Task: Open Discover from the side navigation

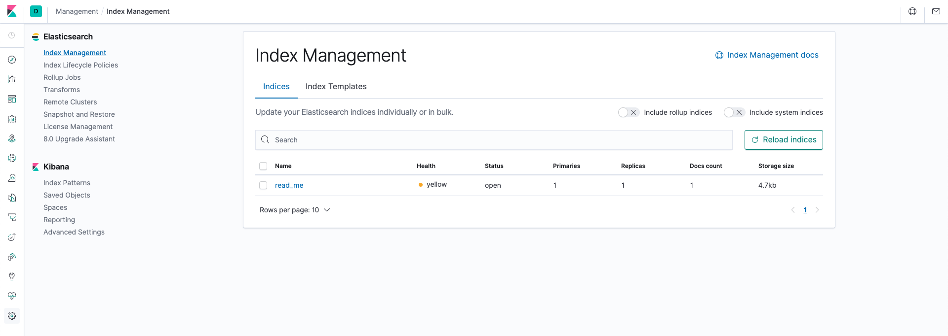Action: click(12, 60)
